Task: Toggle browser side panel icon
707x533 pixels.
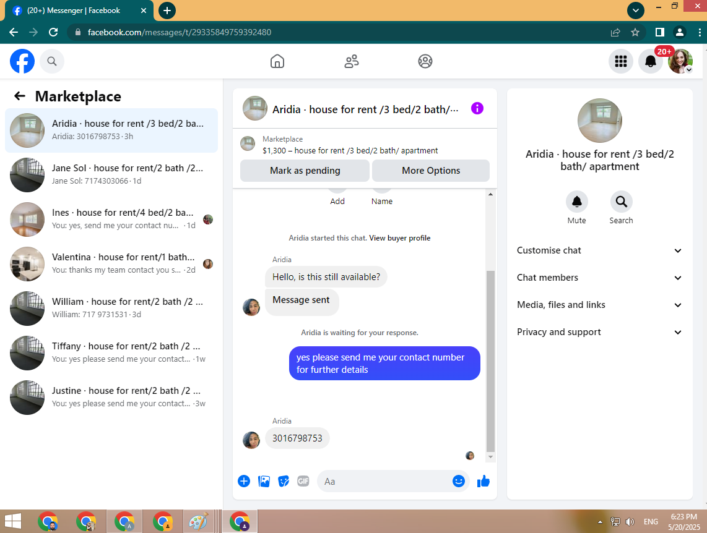Action: click(660, 32)
